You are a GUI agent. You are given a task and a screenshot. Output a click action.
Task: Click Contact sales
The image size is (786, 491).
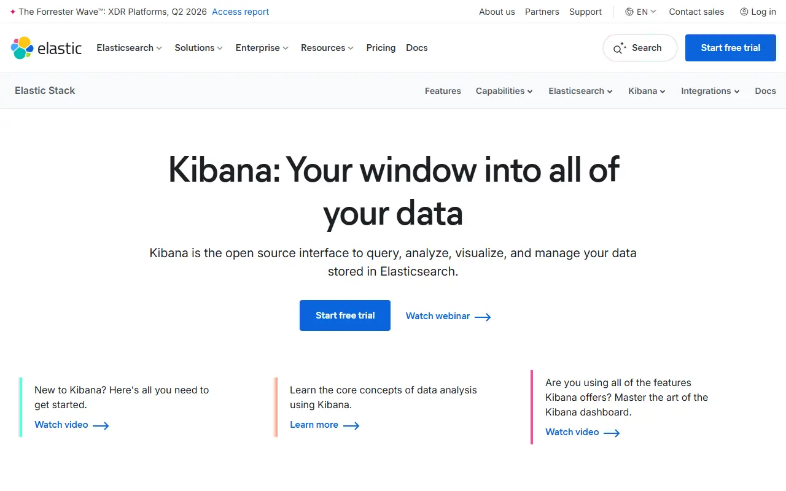[696, 12]
